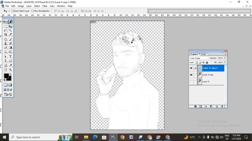Select the Crop tool
The width and height of the screenshot is (252, 141).
coord(6,34)
